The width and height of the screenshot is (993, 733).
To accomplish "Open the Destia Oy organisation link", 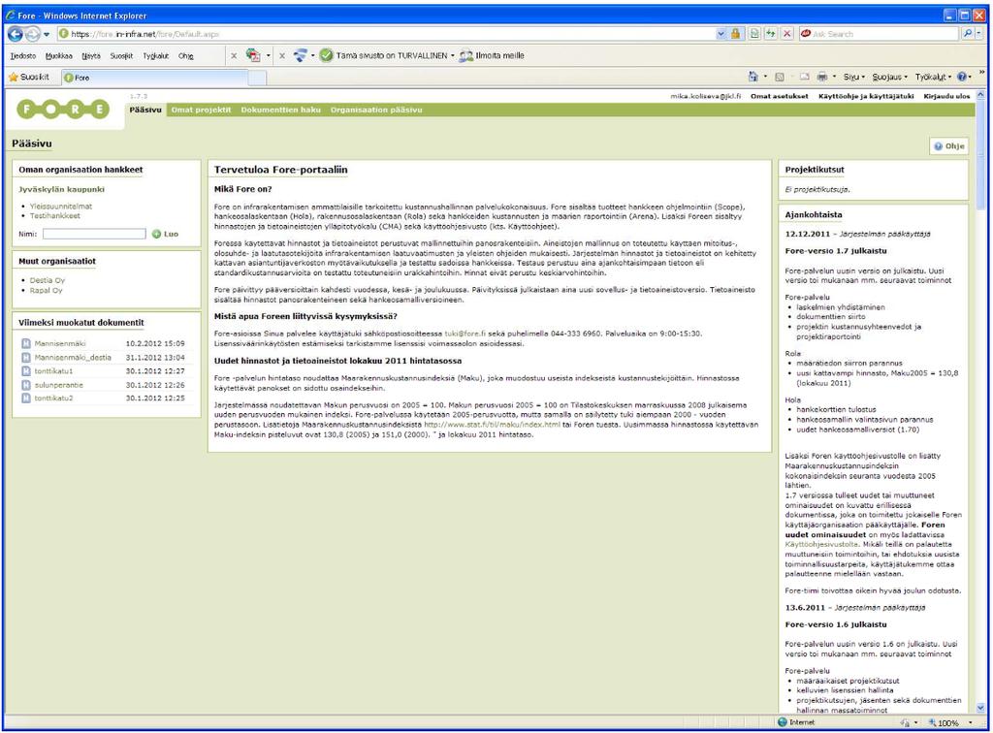I will (47, 280).
